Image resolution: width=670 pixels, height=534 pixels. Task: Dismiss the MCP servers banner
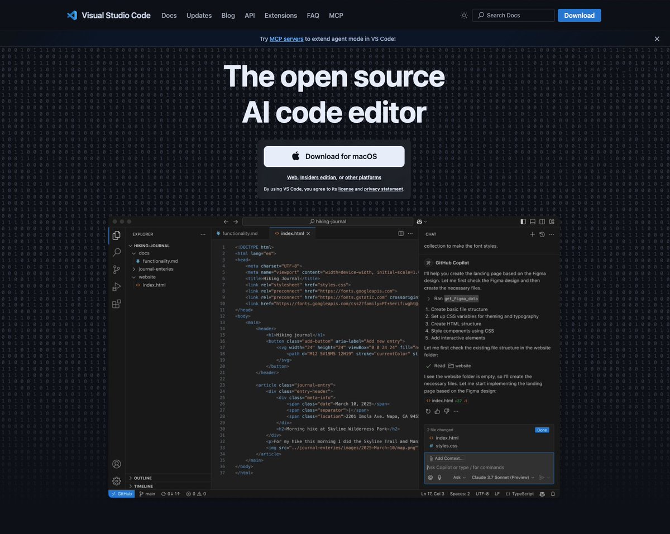click(657, 39)
